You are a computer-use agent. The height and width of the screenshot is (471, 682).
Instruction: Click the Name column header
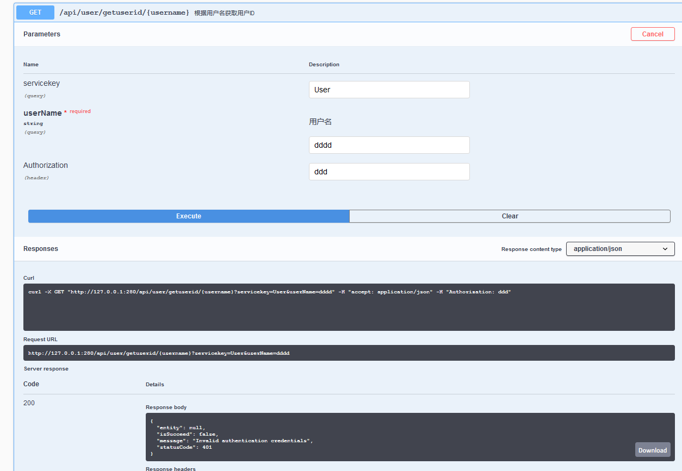pos(31,65)
